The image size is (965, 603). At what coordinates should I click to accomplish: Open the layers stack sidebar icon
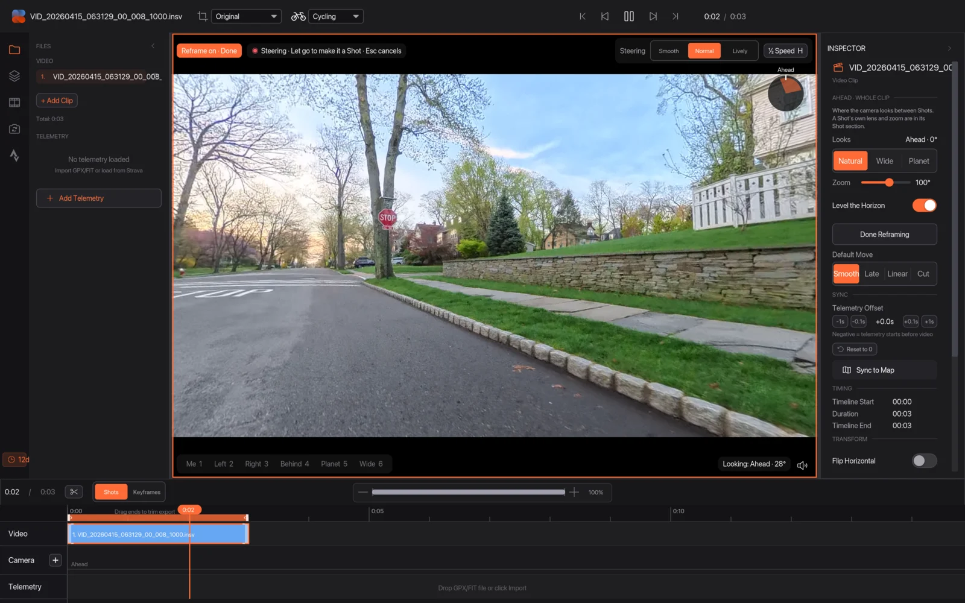click(x=14, y=76)
